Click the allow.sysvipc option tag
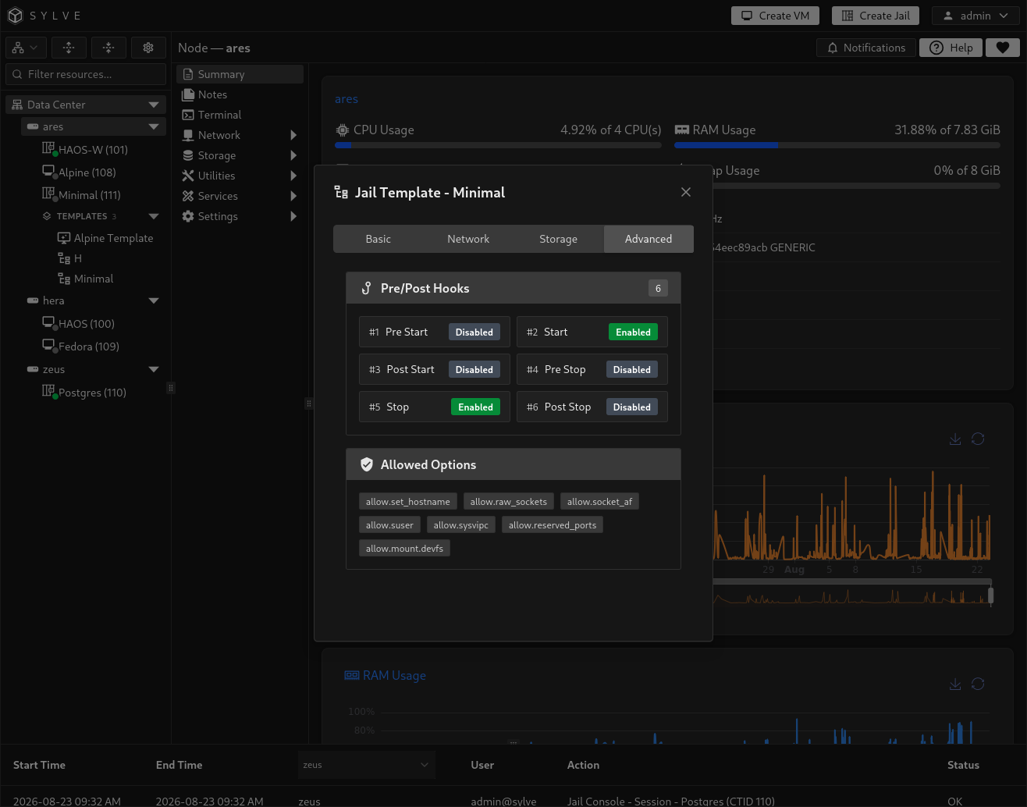The width and height of the screenshot is (1027, 807). [x=461, y=524]
